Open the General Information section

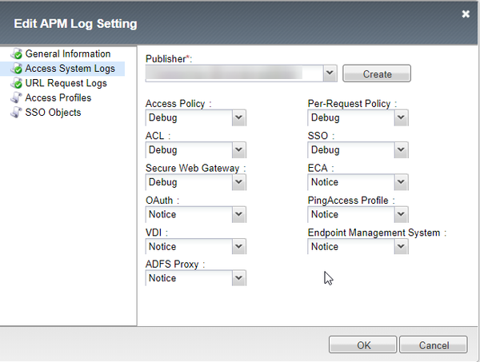pyautogui.click(x=67, y=54)
